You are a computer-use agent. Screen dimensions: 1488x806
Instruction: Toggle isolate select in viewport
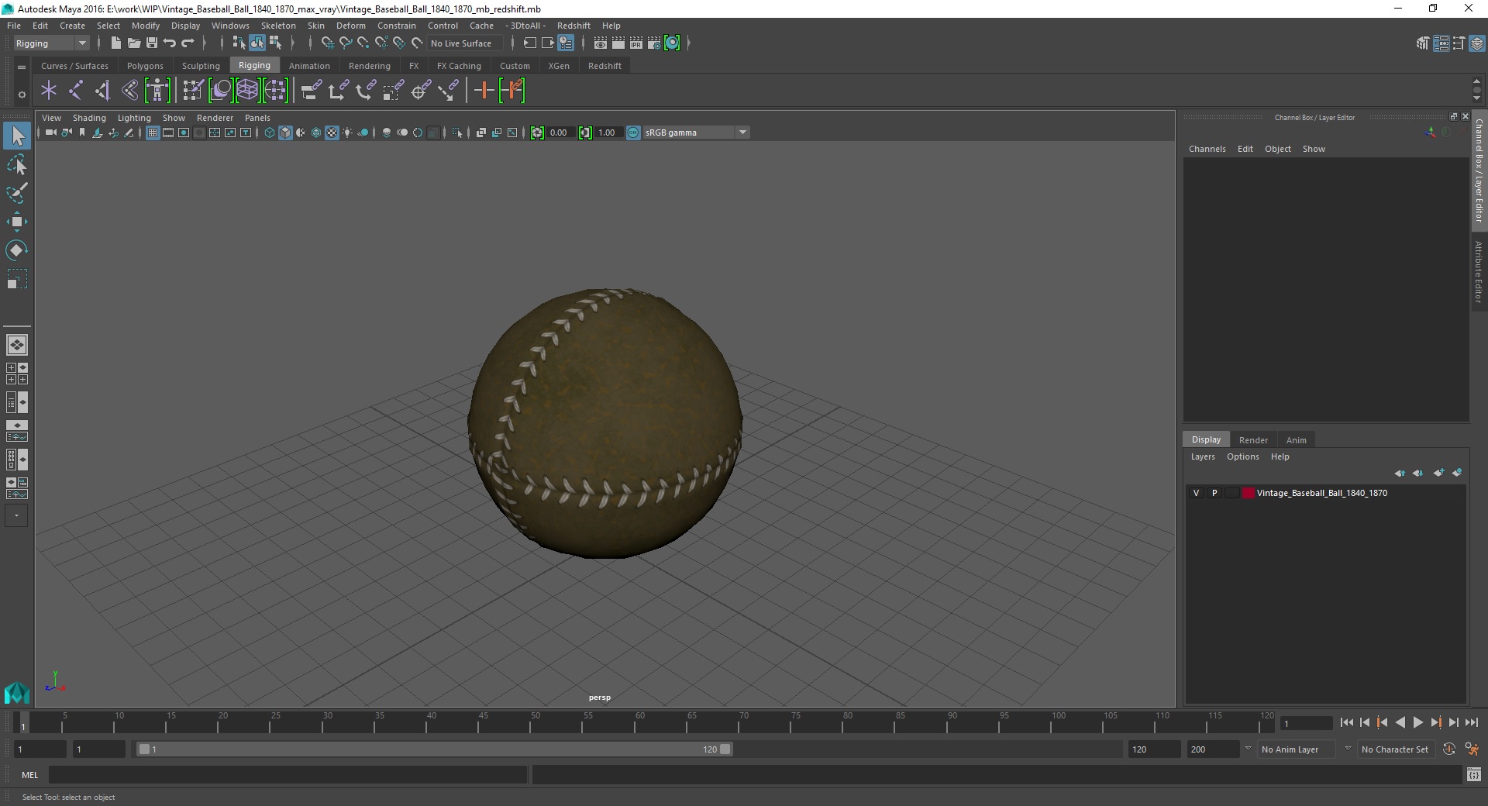click(457, 133)
